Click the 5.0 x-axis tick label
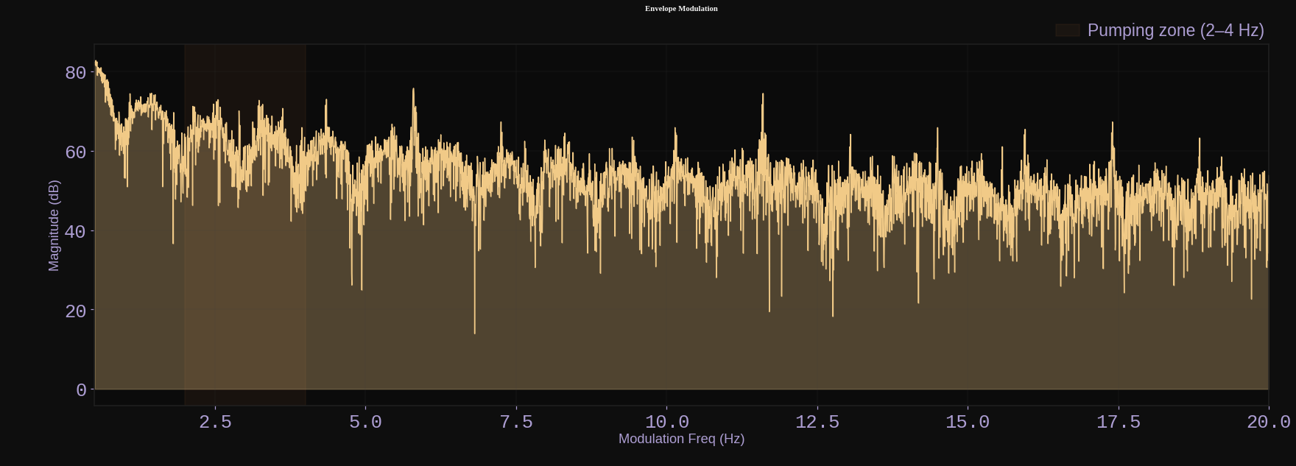The image size is (1296, 466). pyautogui.click(x=365, y=422)
